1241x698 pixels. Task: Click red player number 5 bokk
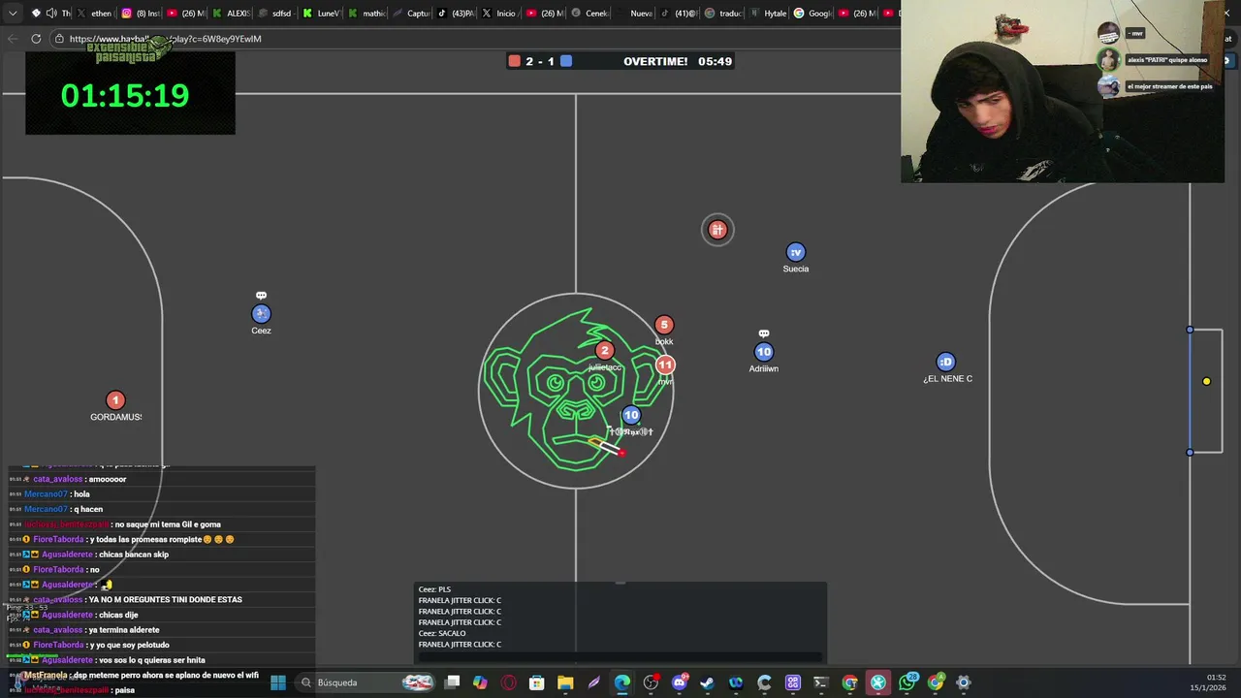[x=664, y=325]
